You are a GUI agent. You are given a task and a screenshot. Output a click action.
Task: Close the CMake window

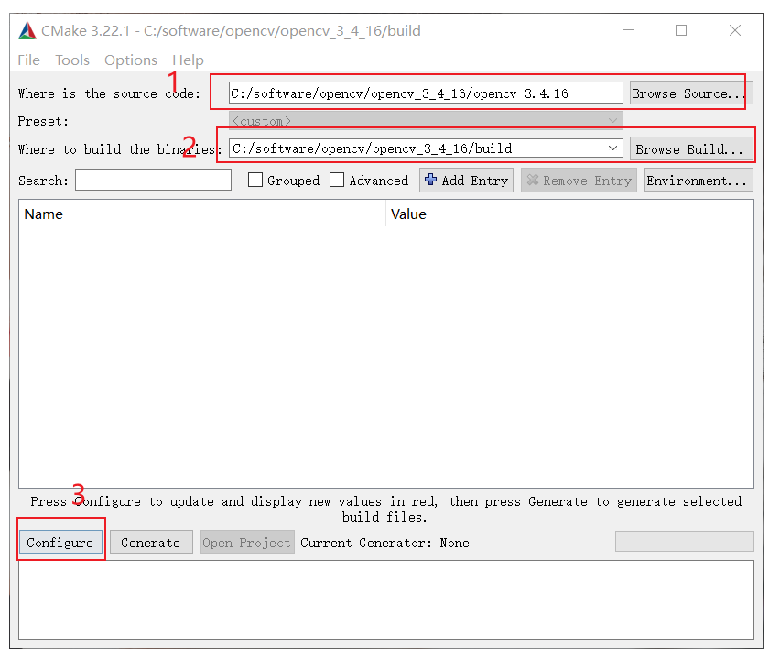pyautogui.click(x=734, y=30)
